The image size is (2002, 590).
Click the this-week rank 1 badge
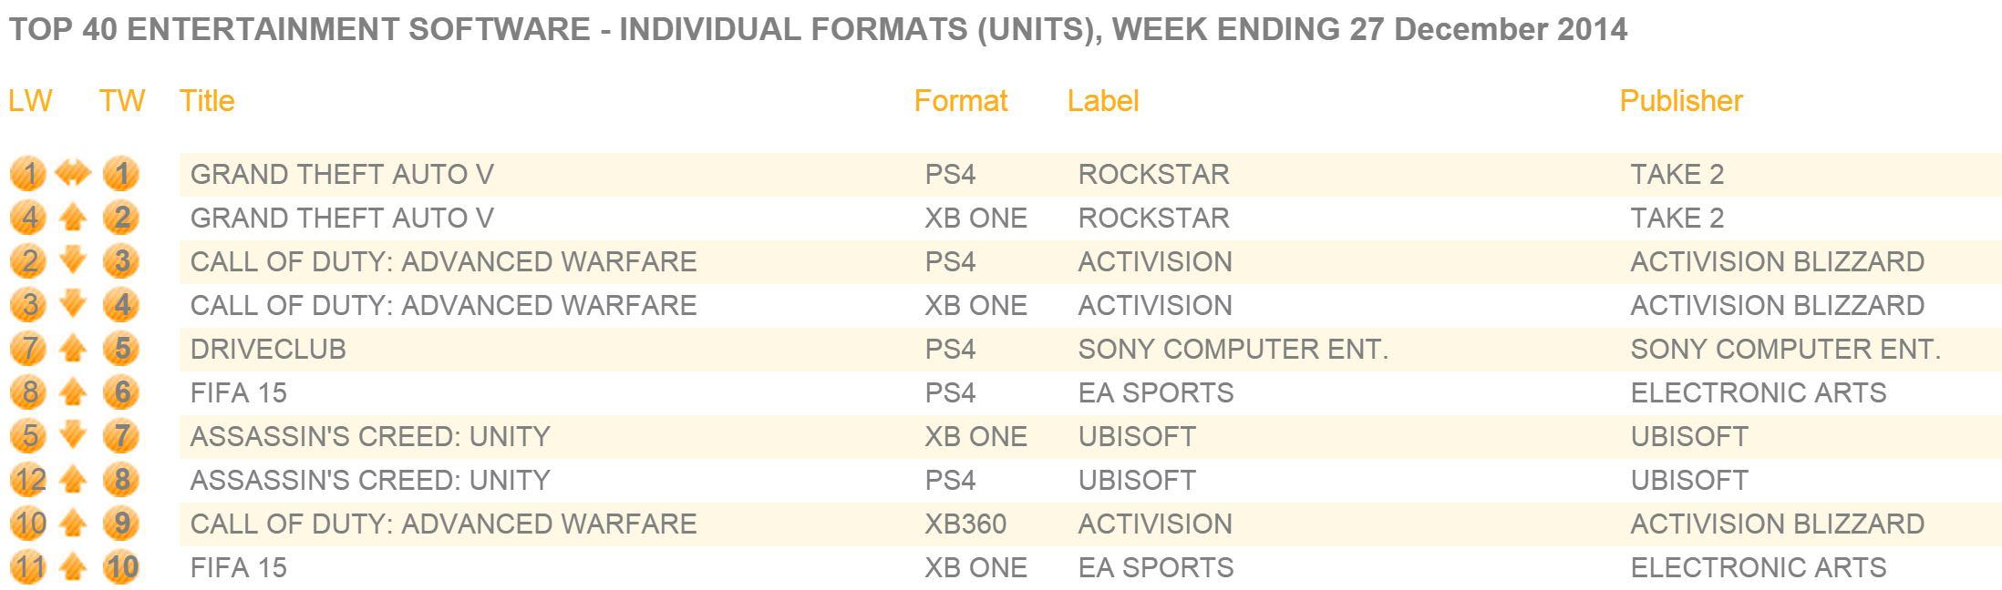point(120,173)
